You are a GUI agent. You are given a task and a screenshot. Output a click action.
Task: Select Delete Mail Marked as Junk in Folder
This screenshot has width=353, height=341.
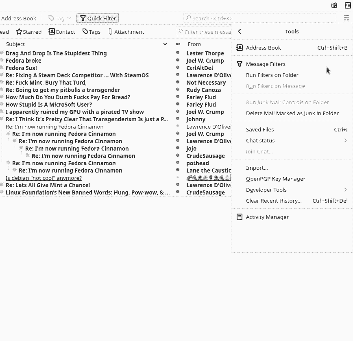tap(292, 114)
